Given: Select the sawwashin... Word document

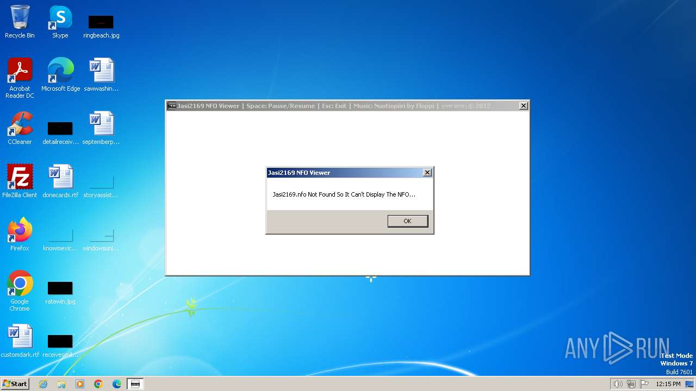Looking at the screenshot, I should pyautogui.click(x=101, y=75).
